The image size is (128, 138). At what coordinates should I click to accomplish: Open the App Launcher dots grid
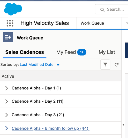[10, 23]
